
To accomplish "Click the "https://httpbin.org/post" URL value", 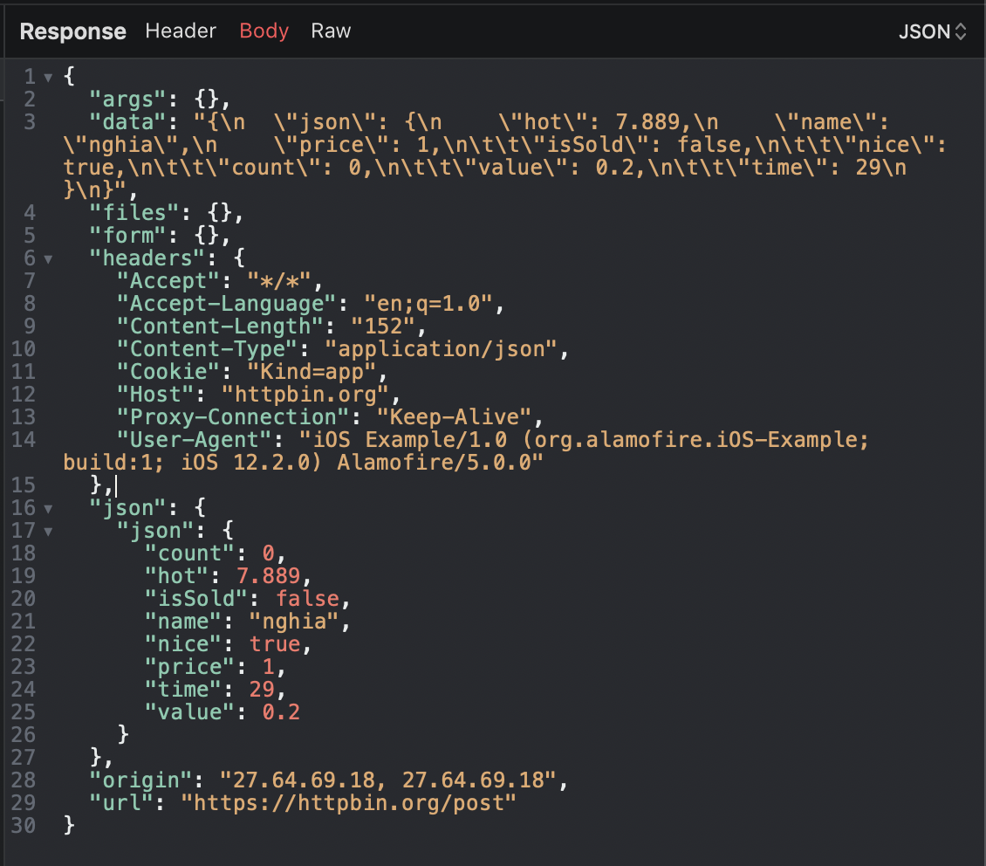I will tap(348, 802).
